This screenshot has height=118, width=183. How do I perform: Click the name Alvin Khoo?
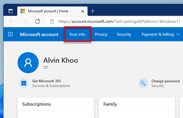click(x=61, y=60)
